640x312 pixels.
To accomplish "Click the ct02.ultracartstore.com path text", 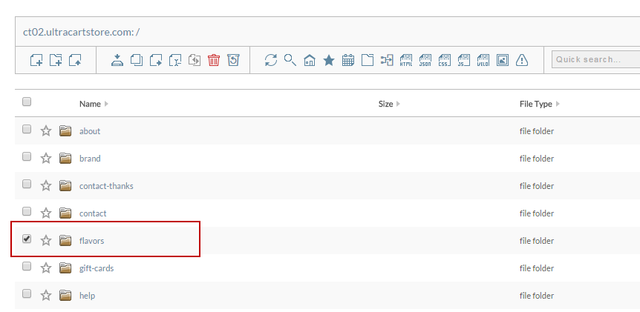I will tap(81, 32).
